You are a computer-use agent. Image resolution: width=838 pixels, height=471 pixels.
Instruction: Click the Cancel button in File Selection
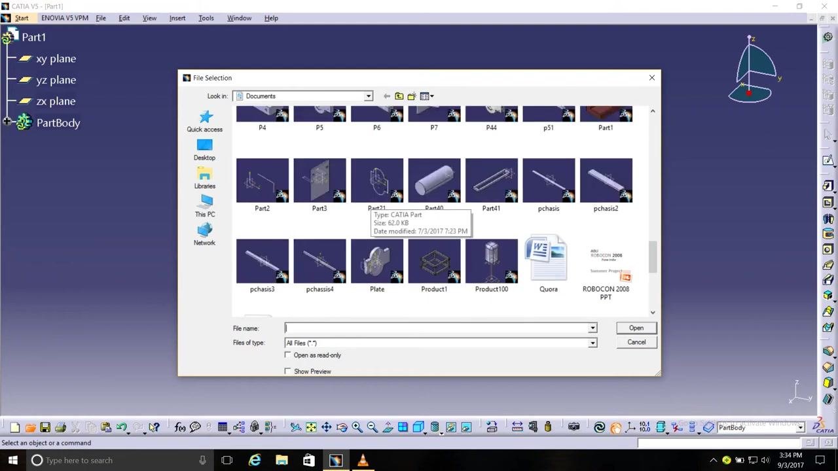point(636,342)
